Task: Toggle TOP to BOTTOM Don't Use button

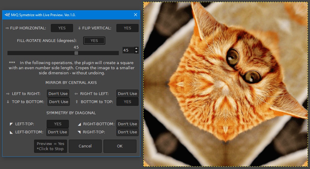Action: [59, 102]
